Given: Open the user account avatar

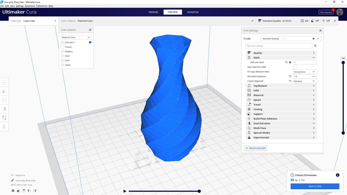Looking at the screenshot, I should pyautogui.click(x=340, y=12).
